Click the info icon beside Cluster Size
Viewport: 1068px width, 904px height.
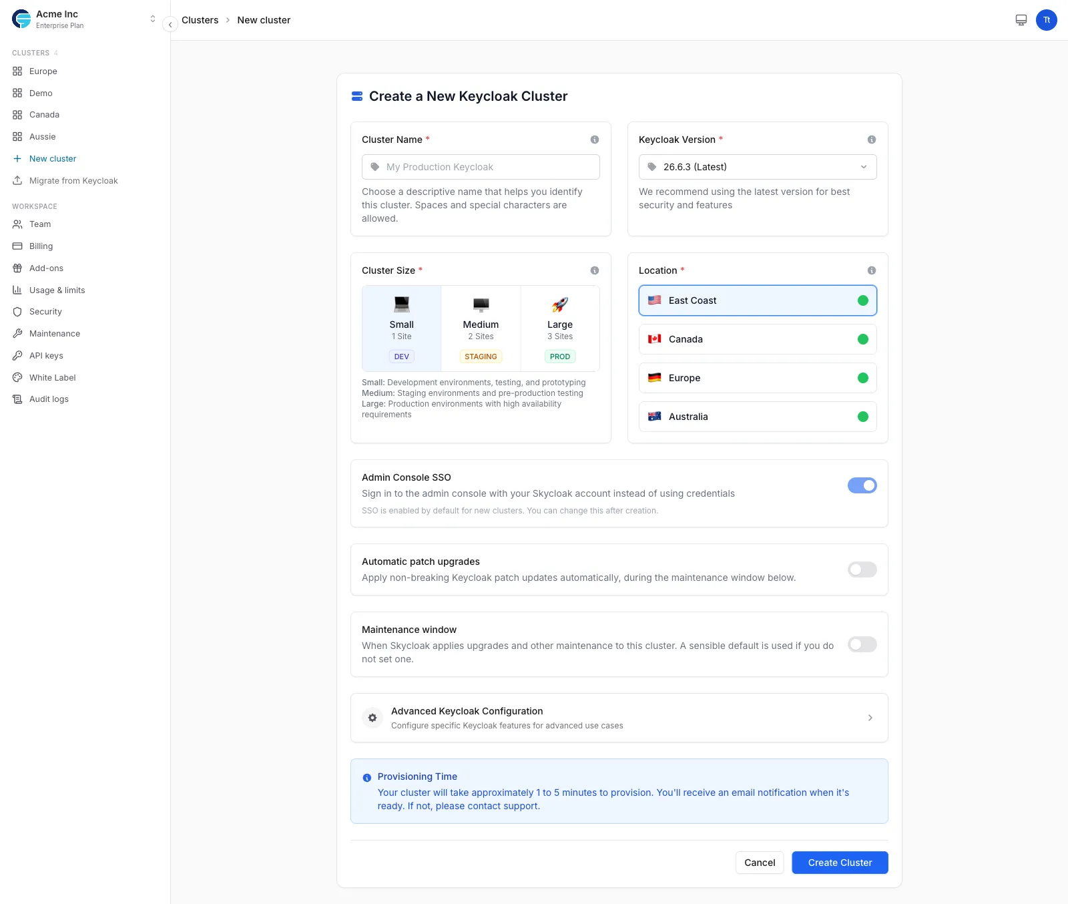click(595, 270)
